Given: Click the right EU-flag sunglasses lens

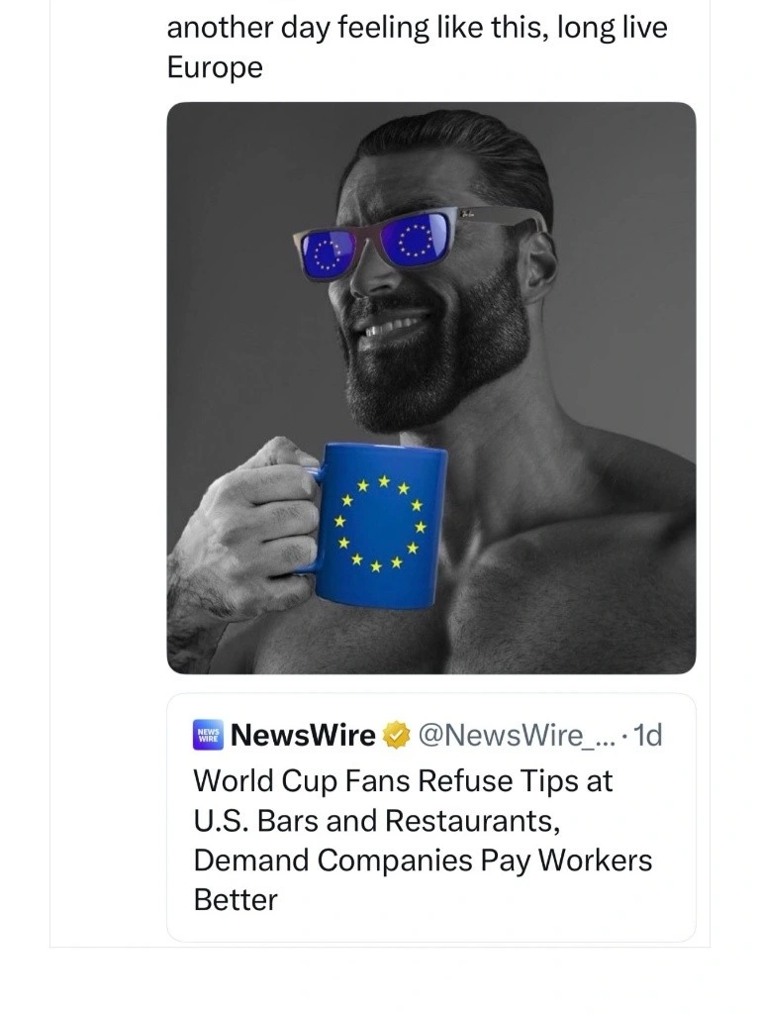Looking at the screenshot, I should pos(414,241).
